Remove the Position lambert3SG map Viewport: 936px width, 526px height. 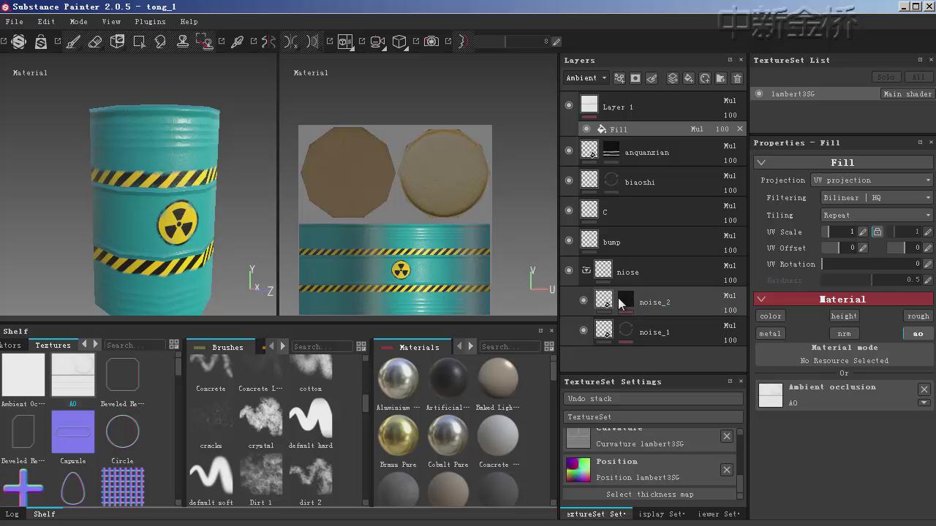(726, 470)
